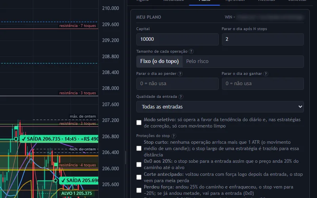
Task: Focus the Capital field showing 10000
Action: coord(177,39)
